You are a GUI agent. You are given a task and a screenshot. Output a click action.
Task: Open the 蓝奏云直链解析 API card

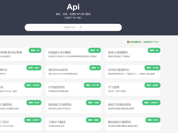click(133, 54)
